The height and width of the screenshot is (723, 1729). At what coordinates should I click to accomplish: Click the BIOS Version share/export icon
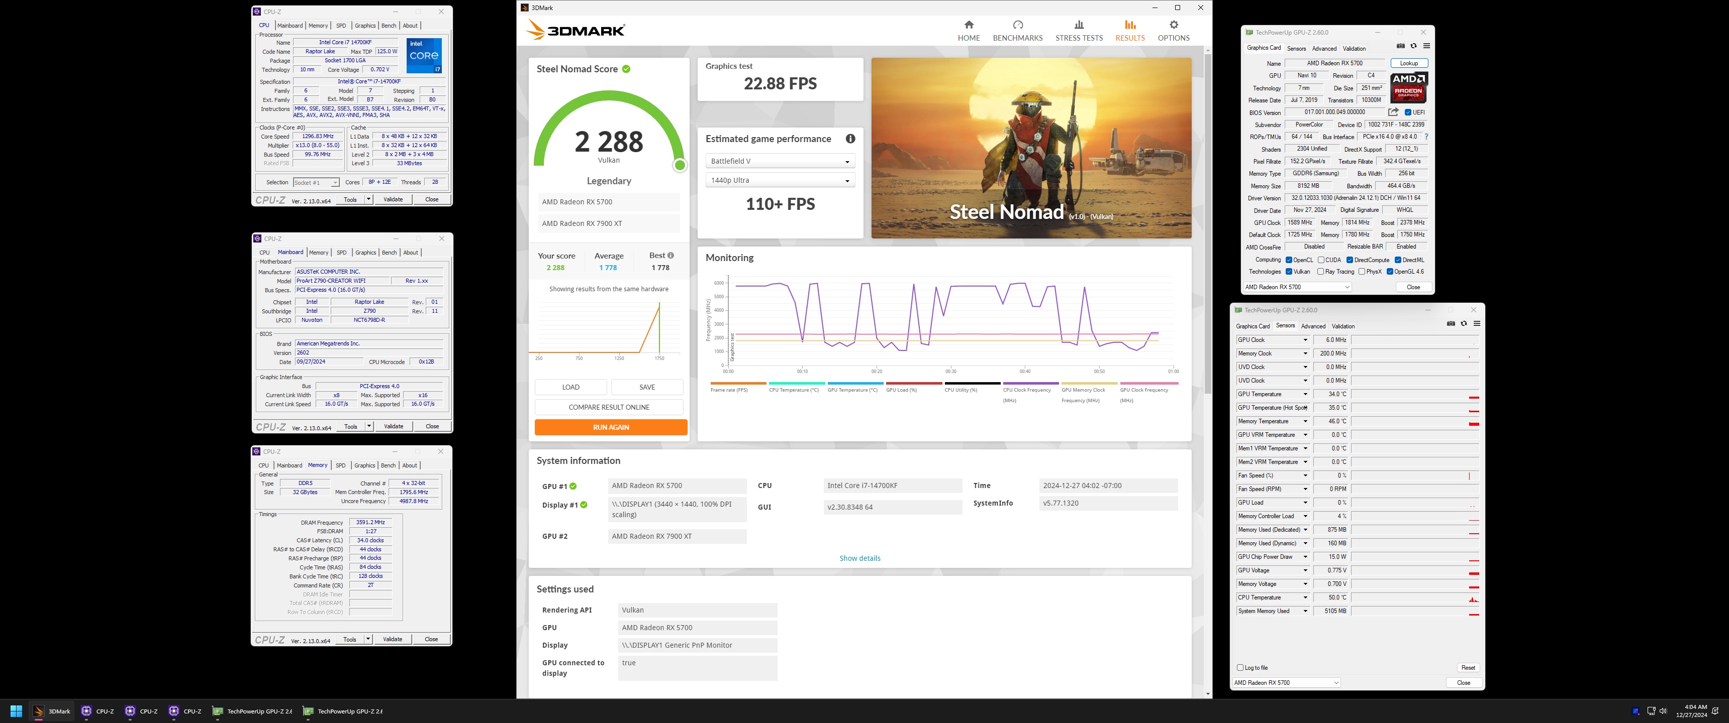1393,112
